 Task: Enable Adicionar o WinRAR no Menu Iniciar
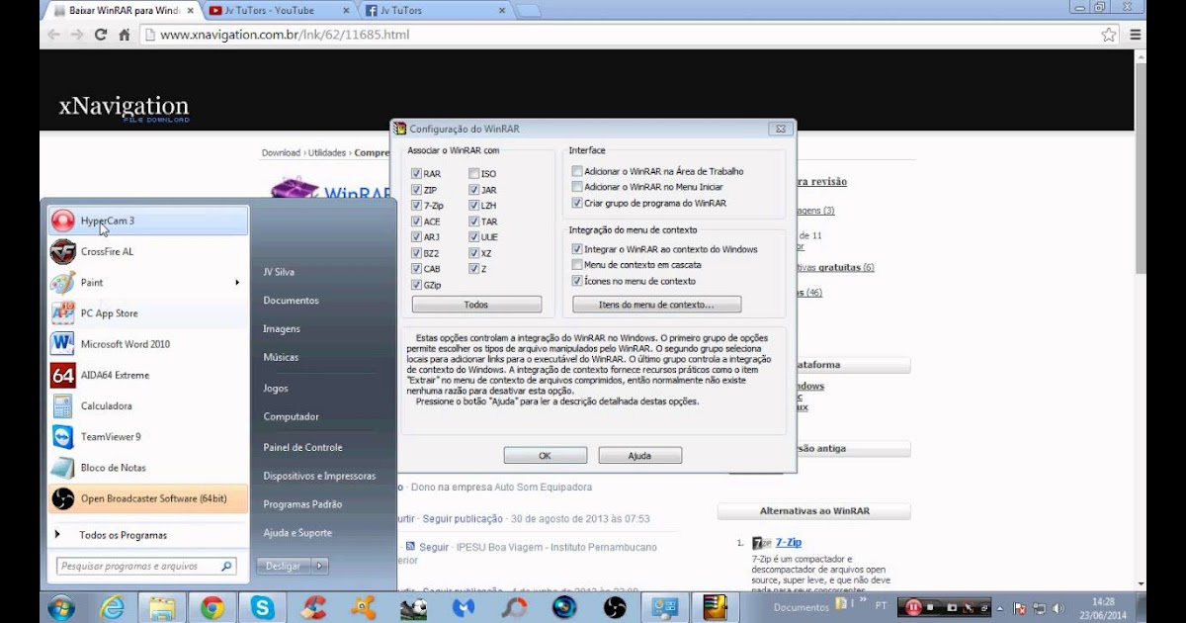[x=577, y=187]
